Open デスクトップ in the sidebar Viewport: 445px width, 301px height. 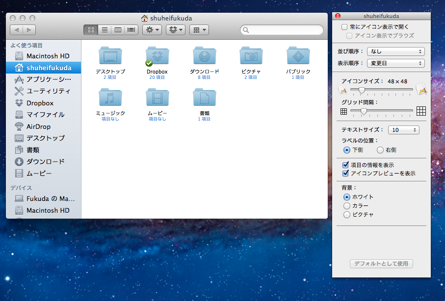click(x=44, y=138)
